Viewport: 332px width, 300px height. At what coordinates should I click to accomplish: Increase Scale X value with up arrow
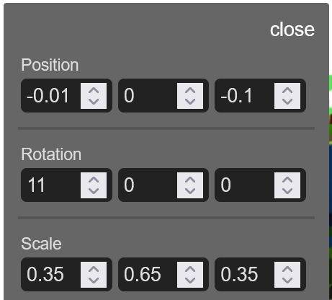[x=94, y=269]
